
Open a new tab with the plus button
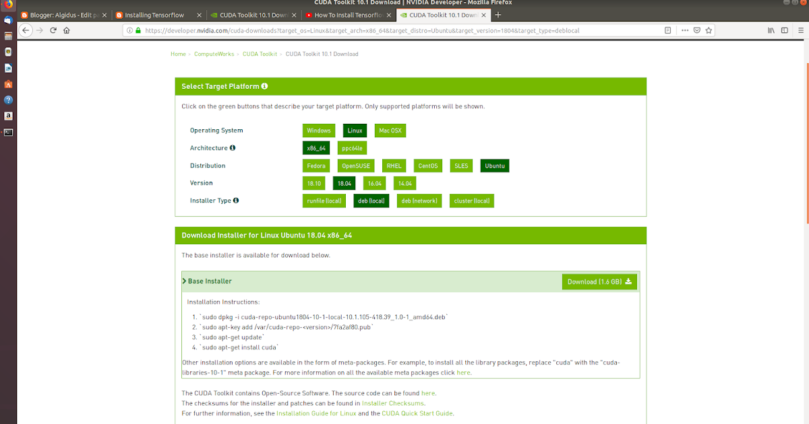tap(498, 14)
